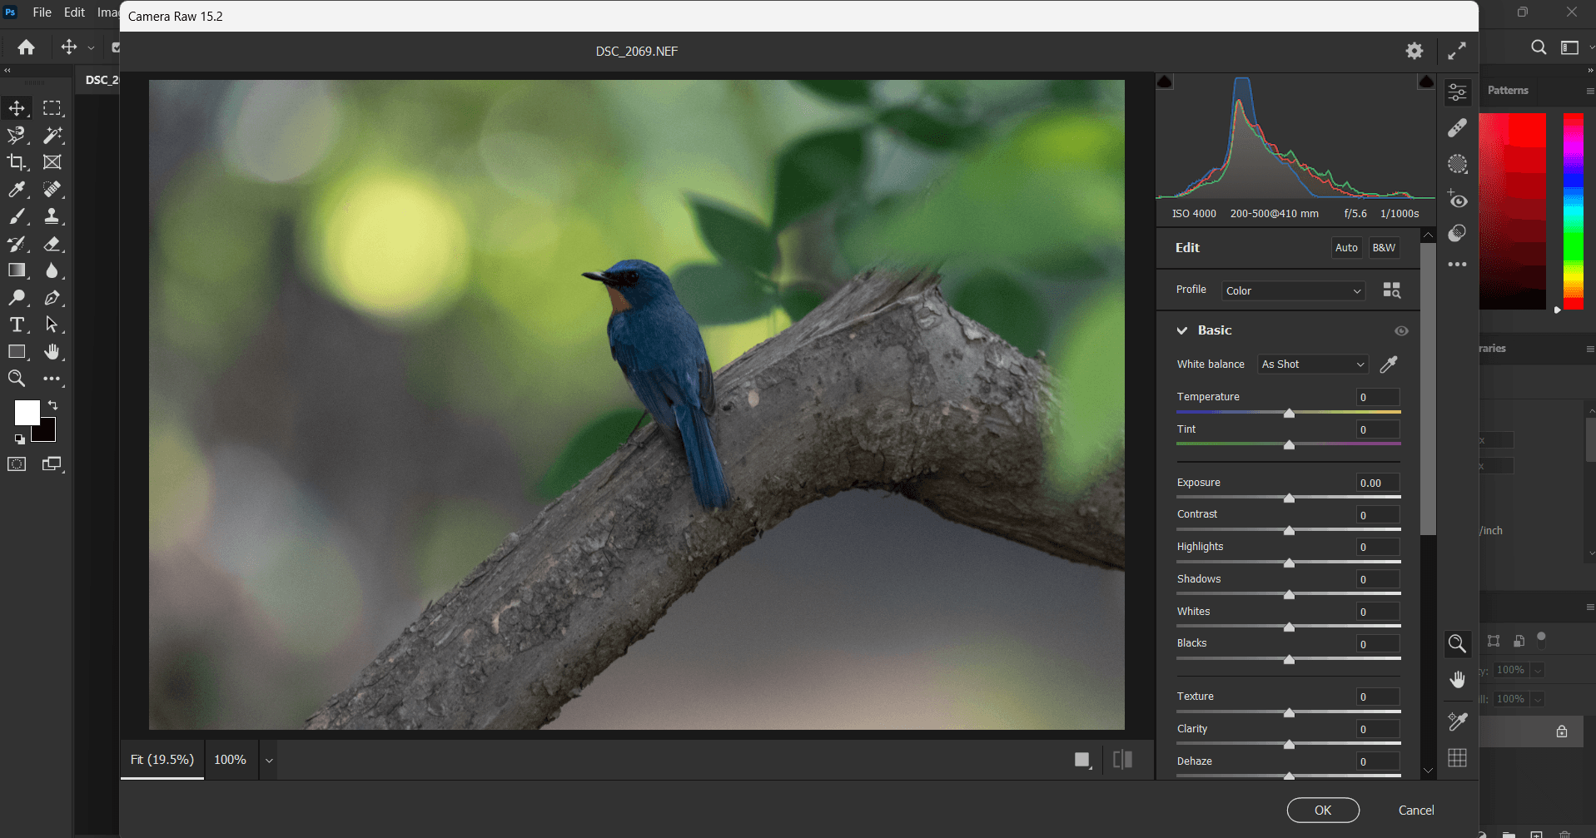Toggle Basic panel visibility eye
Viewport: 1596px width, 838px height.
(x=1401, y=330)
